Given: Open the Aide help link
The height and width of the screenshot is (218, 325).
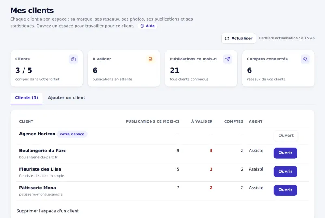Looking at the screenshot, I should [x=147, y=26].
